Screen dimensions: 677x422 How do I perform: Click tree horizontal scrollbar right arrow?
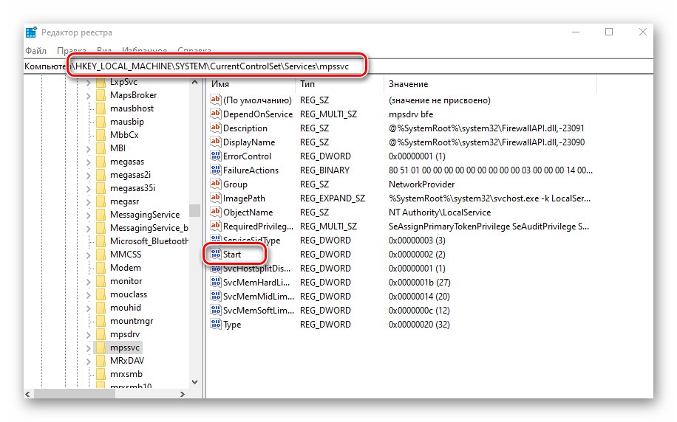183,394
